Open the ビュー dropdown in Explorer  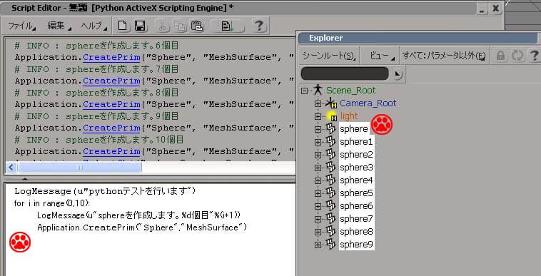pos(382,56)
